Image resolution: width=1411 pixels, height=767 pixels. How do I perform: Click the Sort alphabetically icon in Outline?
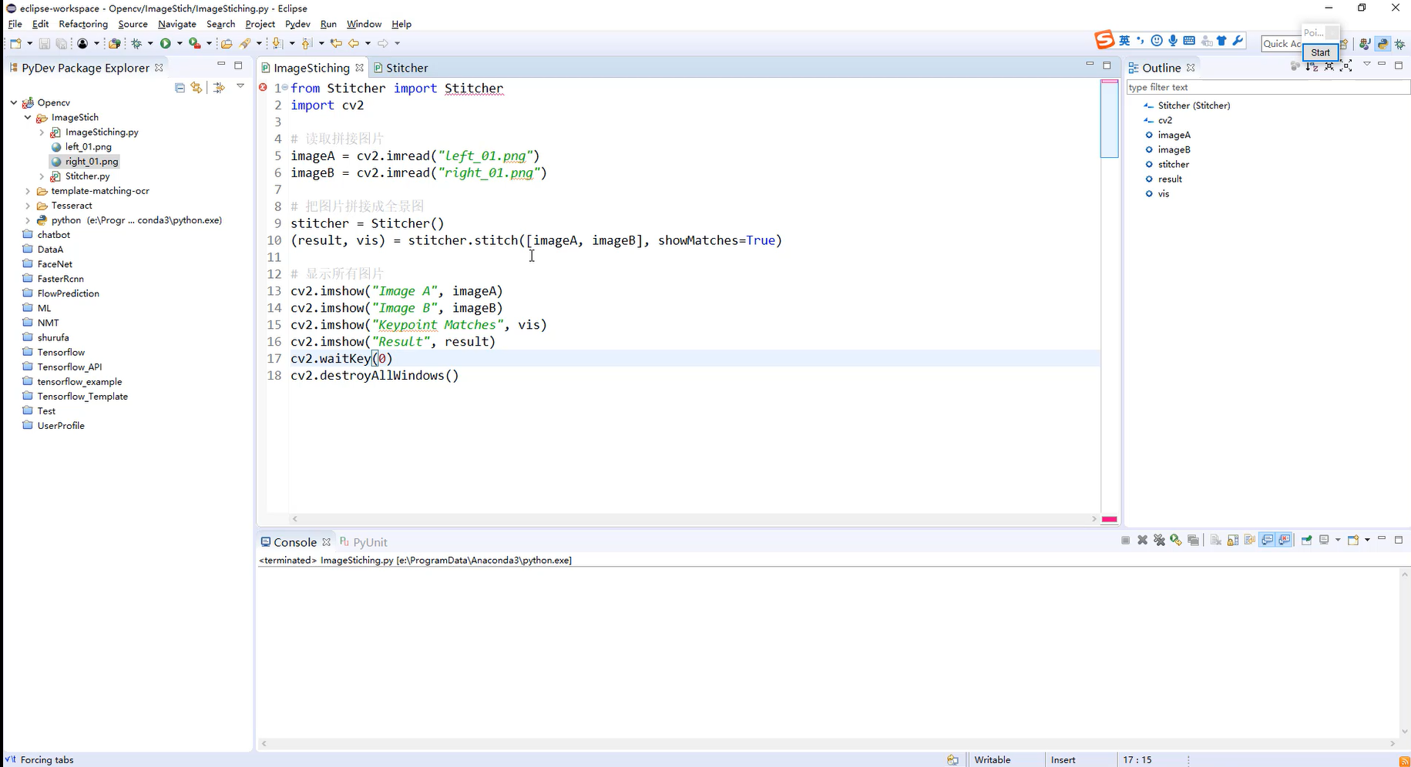(1312, 67)
